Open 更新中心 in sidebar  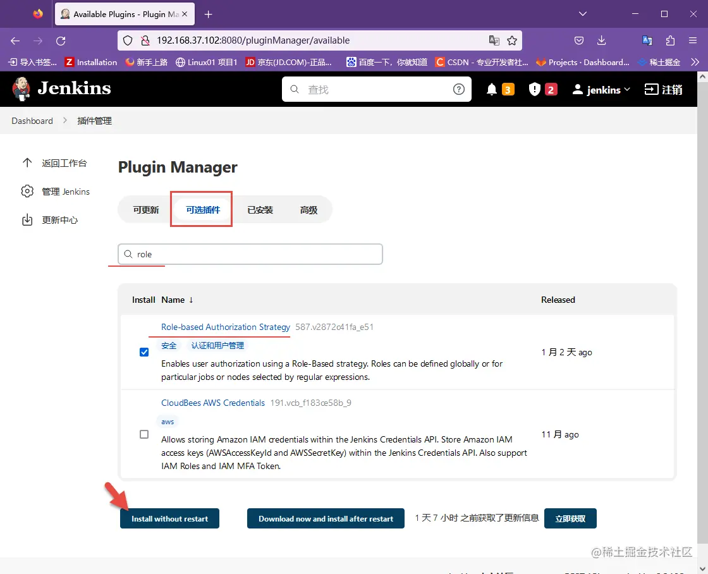point(50,220)
